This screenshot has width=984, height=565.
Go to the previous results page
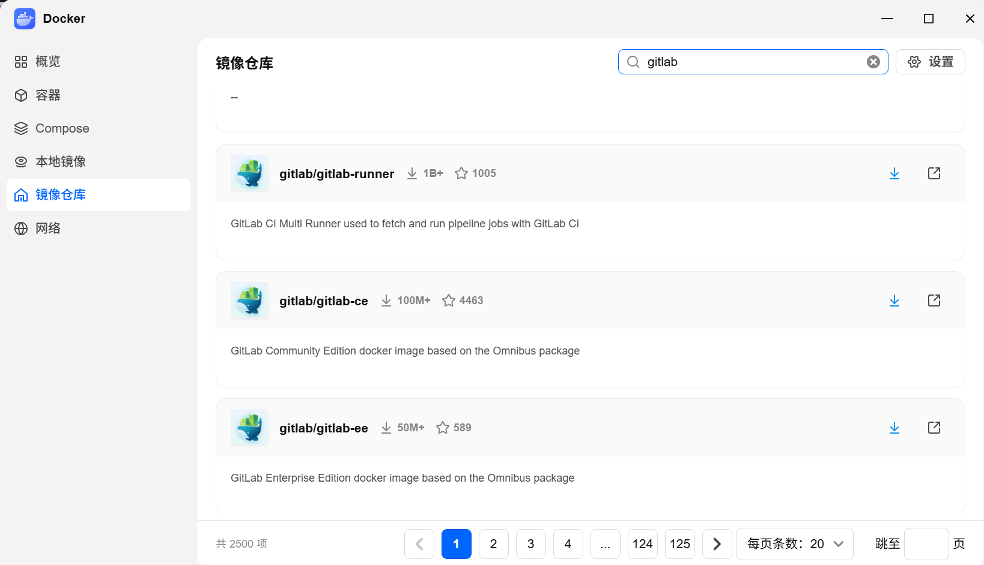pos(419,544)
